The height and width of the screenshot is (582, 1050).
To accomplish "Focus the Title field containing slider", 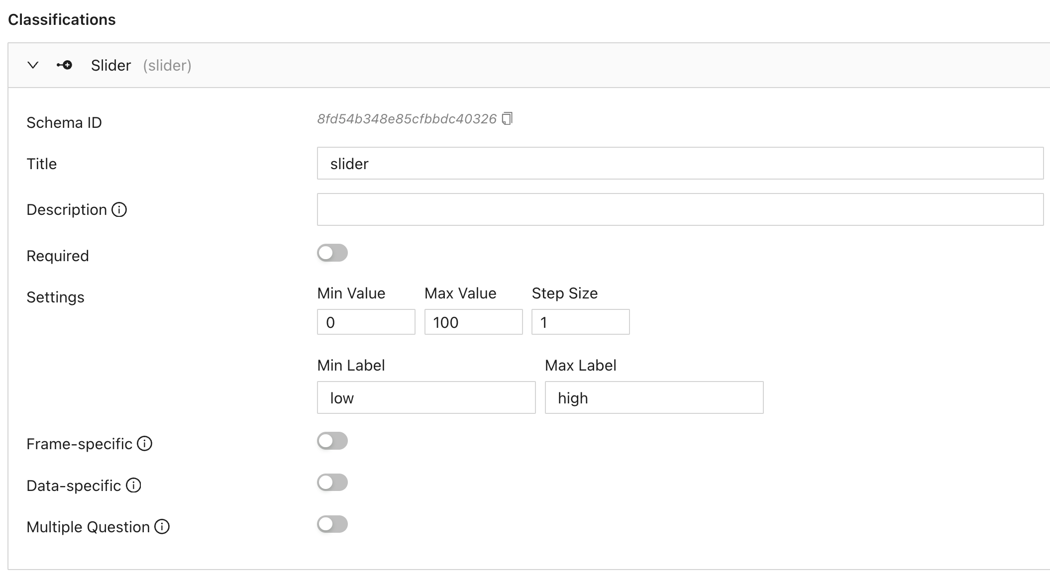I will click(x=680, y=163).
